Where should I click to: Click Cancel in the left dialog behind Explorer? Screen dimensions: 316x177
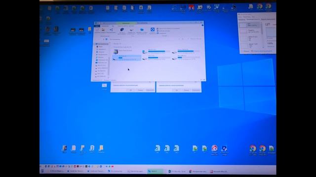(140, 90)
